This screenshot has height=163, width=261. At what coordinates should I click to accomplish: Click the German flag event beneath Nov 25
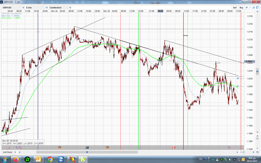(107, 148)
